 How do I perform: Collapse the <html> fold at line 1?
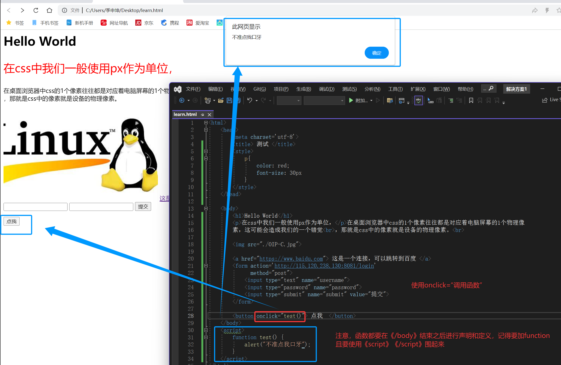206,123
